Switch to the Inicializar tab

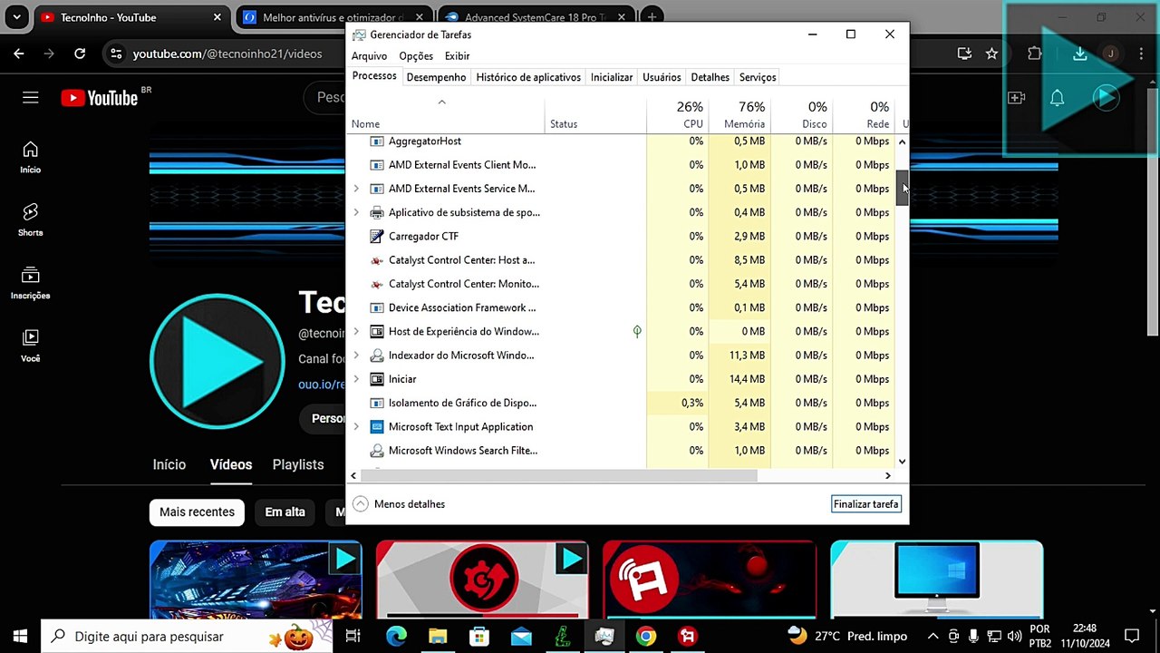pos(612,77)
